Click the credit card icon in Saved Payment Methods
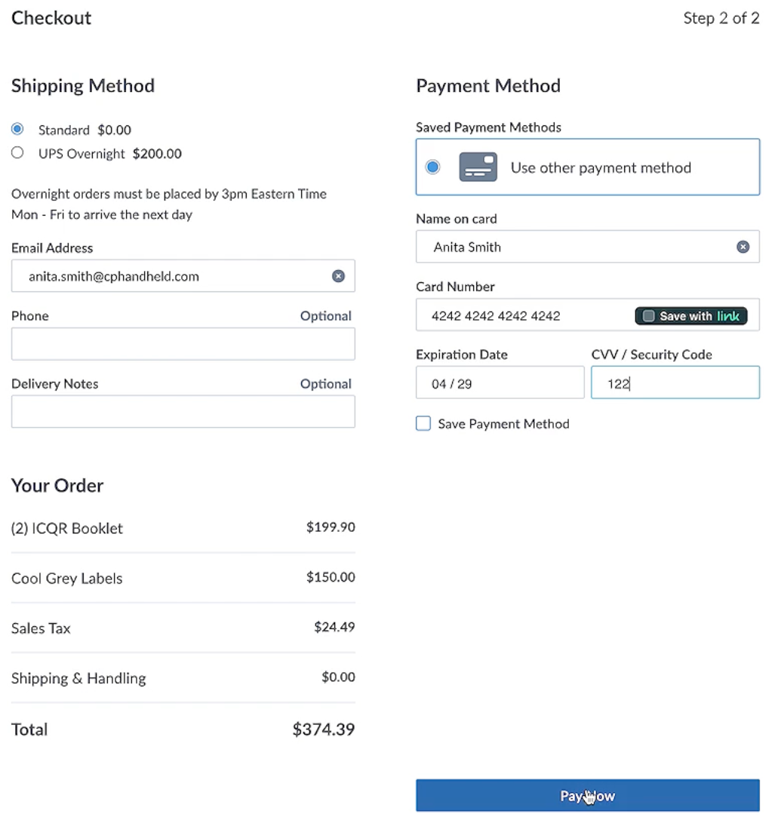Image resolution: width=775 pixels, height=817 pixels. click(478, 167)
